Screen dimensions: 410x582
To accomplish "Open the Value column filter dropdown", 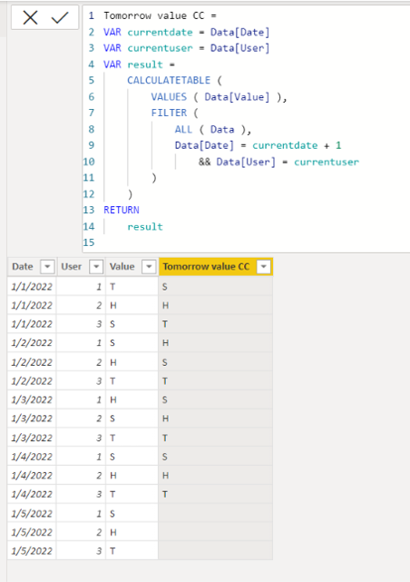I will [149, 267].
